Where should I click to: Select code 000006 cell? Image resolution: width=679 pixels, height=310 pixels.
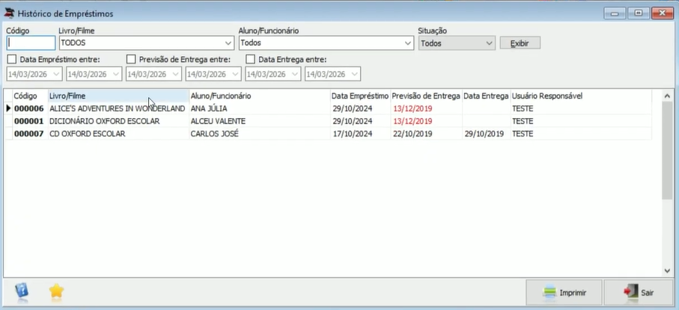[x=29, y=108]
